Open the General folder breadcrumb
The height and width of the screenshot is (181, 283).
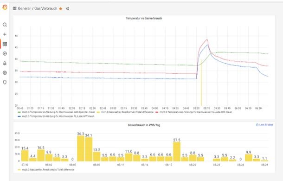click(x=24, y=8)
